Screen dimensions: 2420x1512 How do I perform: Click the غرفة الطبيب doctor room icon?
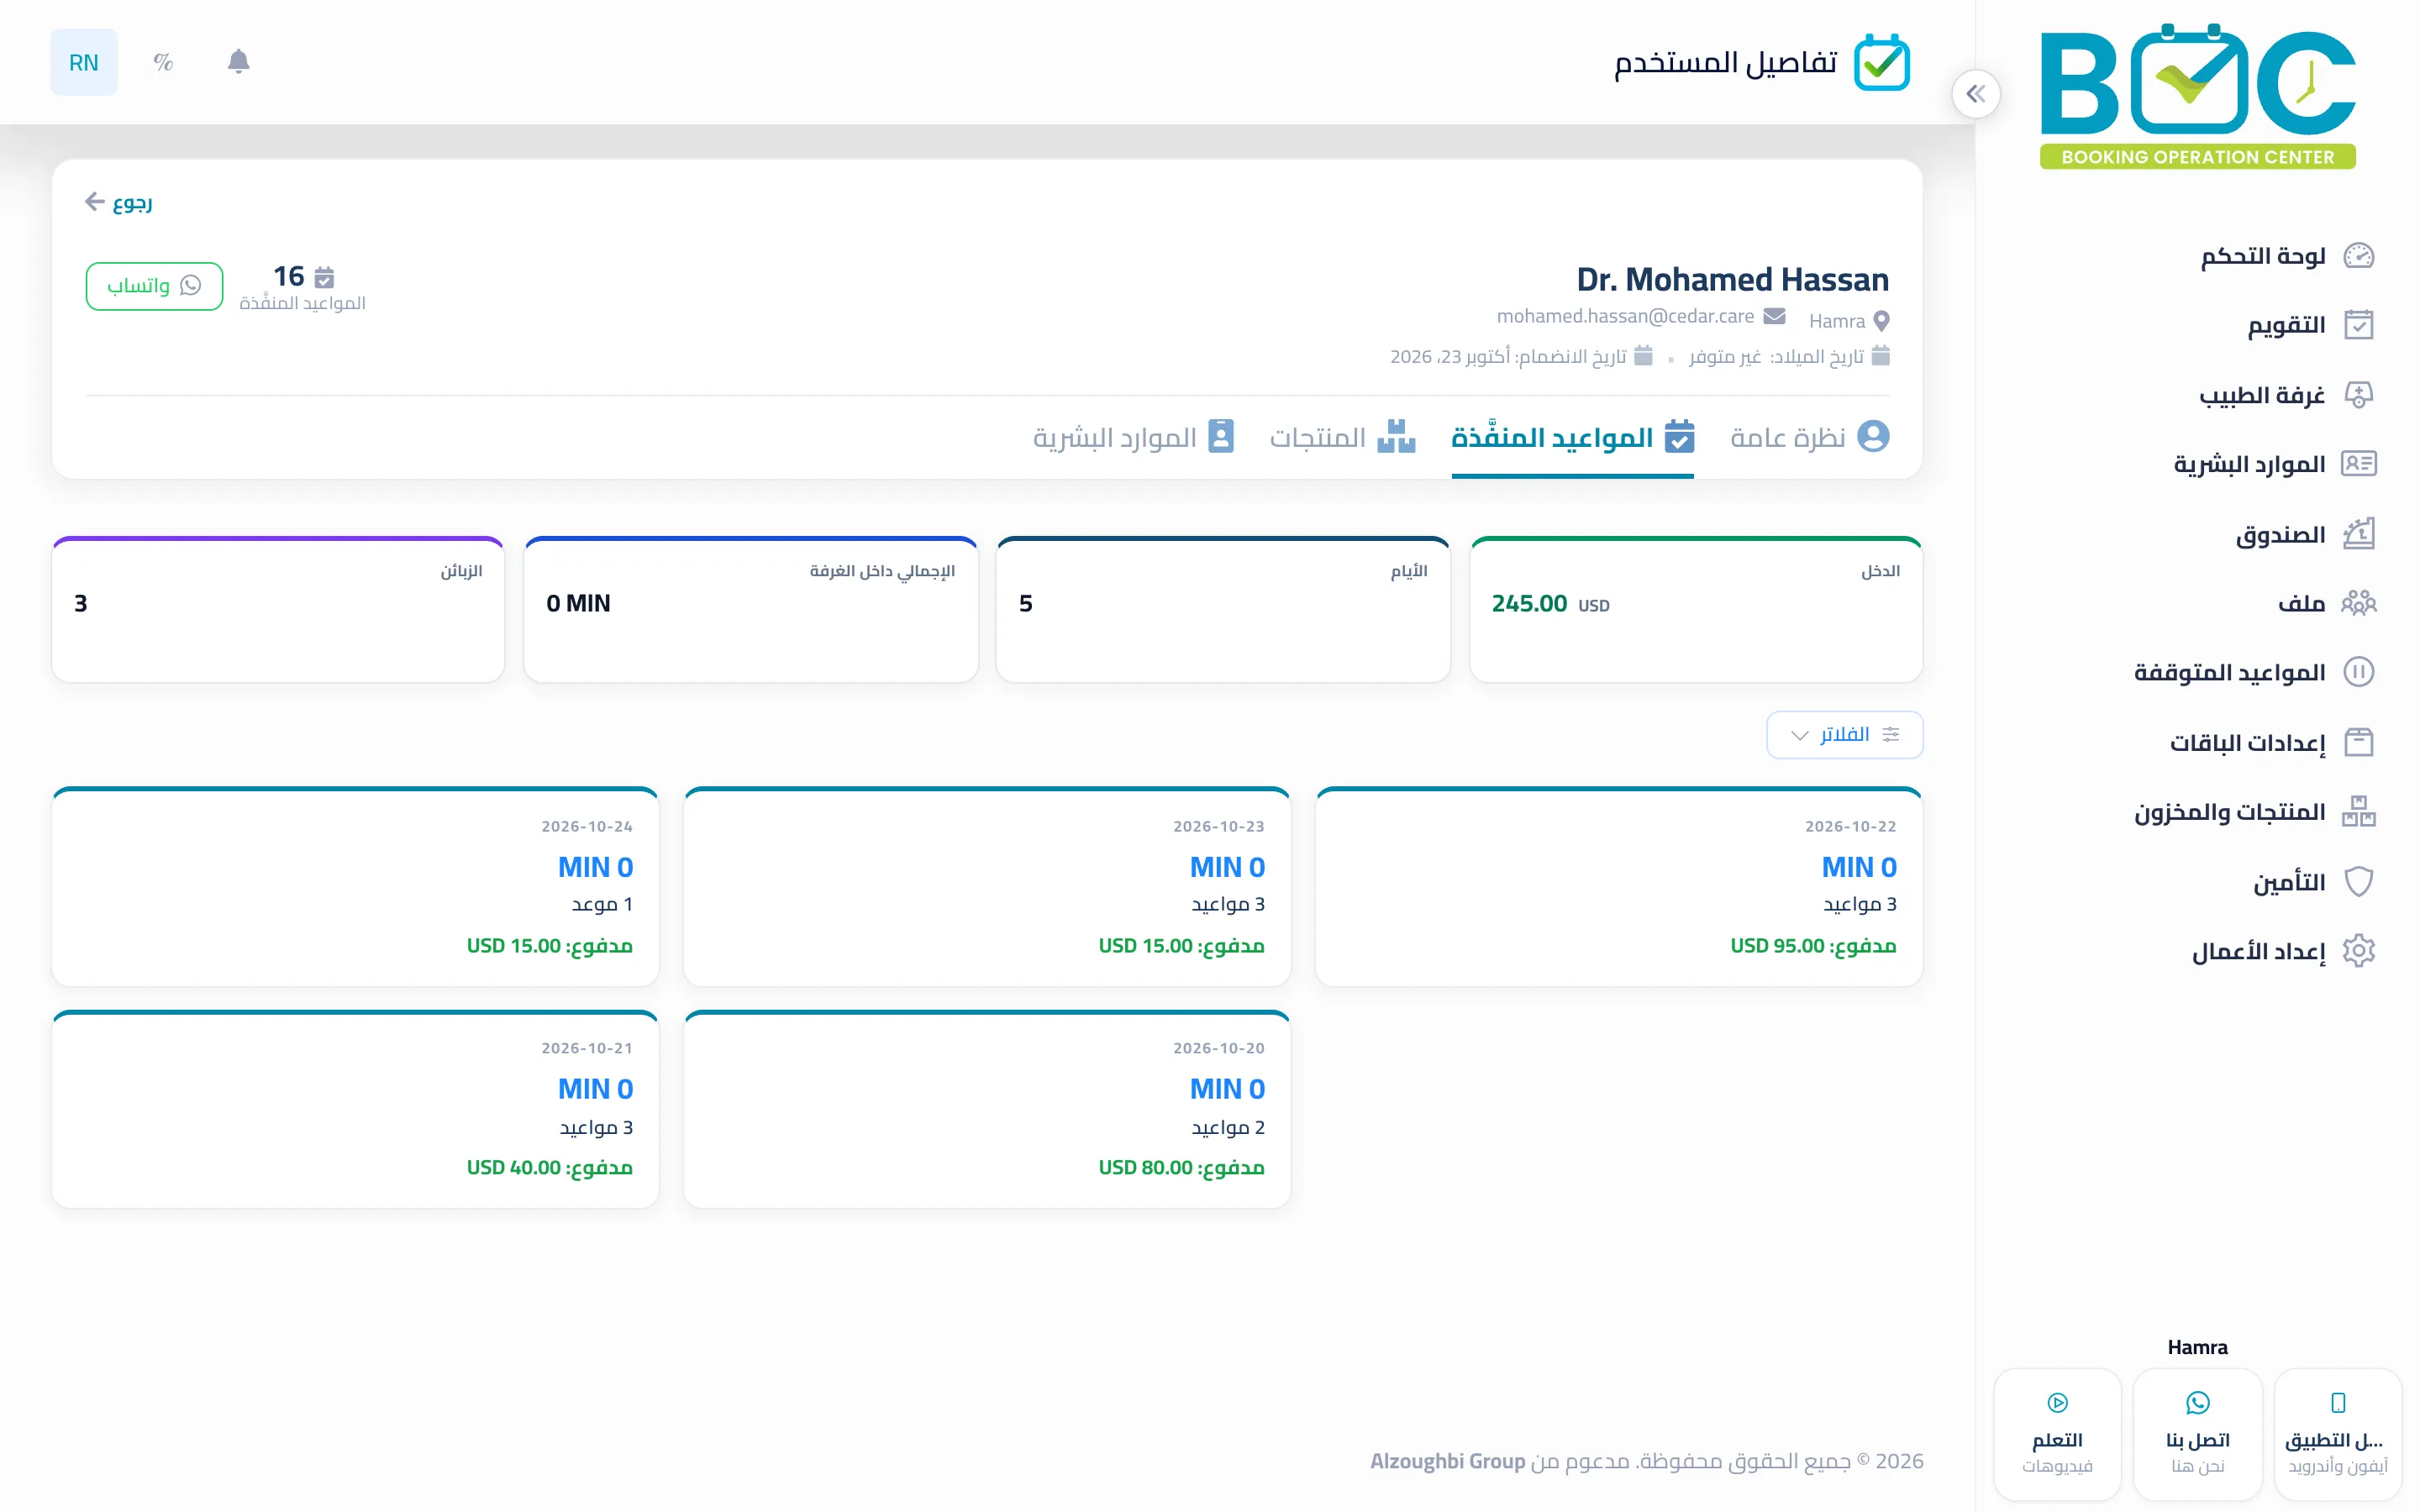(2358, 395)
